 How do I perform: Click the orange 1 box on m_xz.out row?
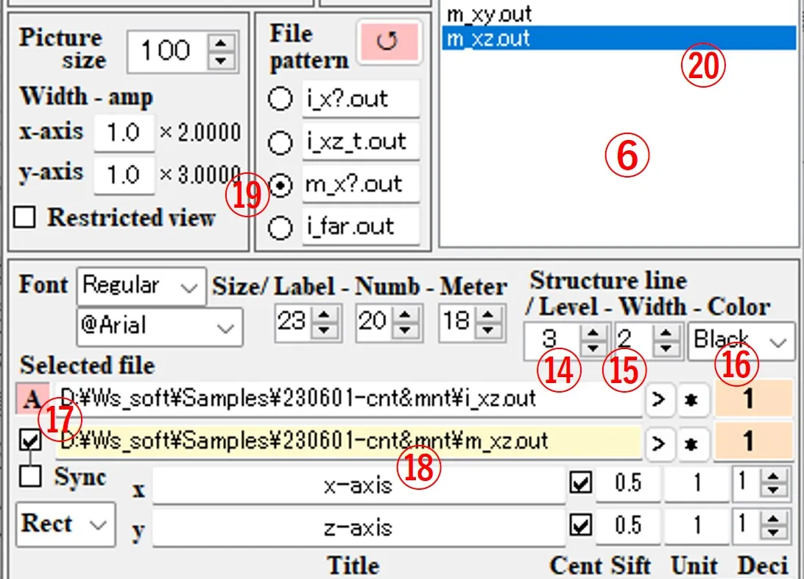pos(753,441)
